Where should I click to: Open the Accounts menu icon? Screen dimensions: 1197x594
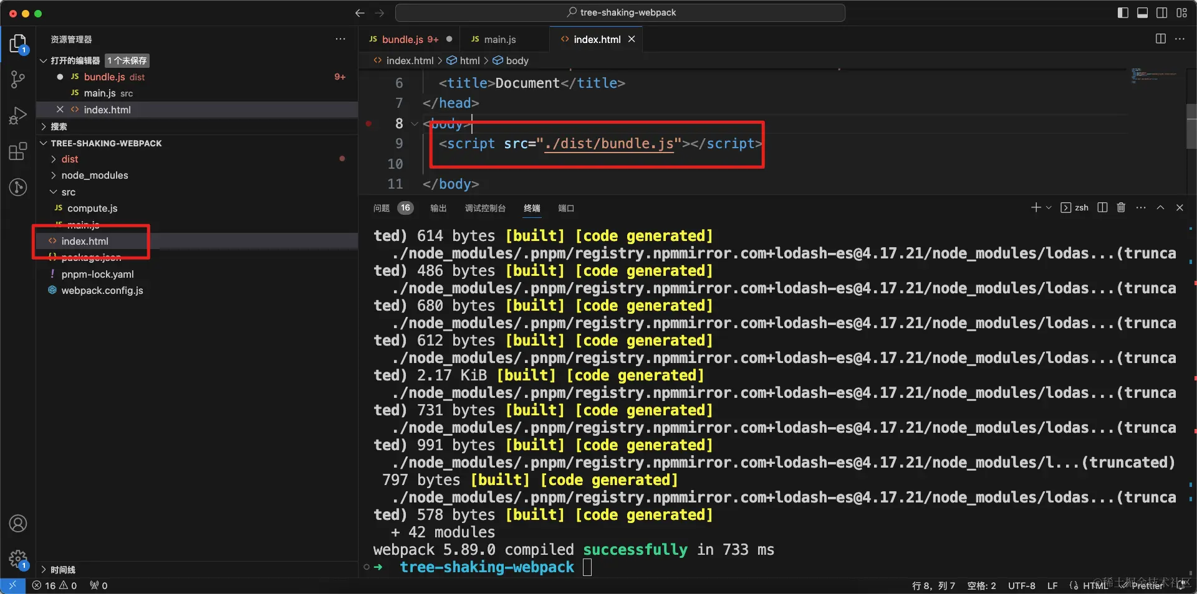[x=18, y=524]
